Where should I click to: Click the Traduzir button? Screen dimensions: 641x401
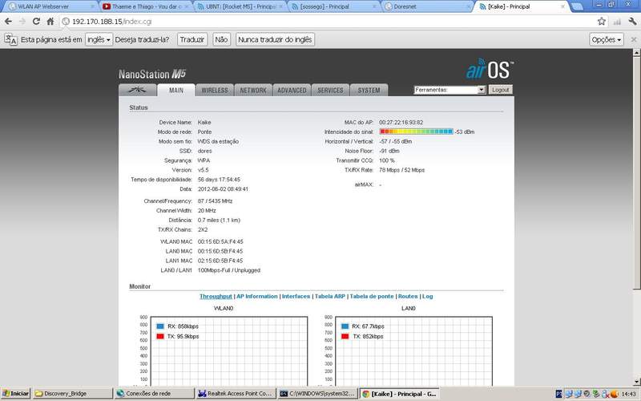point(192,39)
